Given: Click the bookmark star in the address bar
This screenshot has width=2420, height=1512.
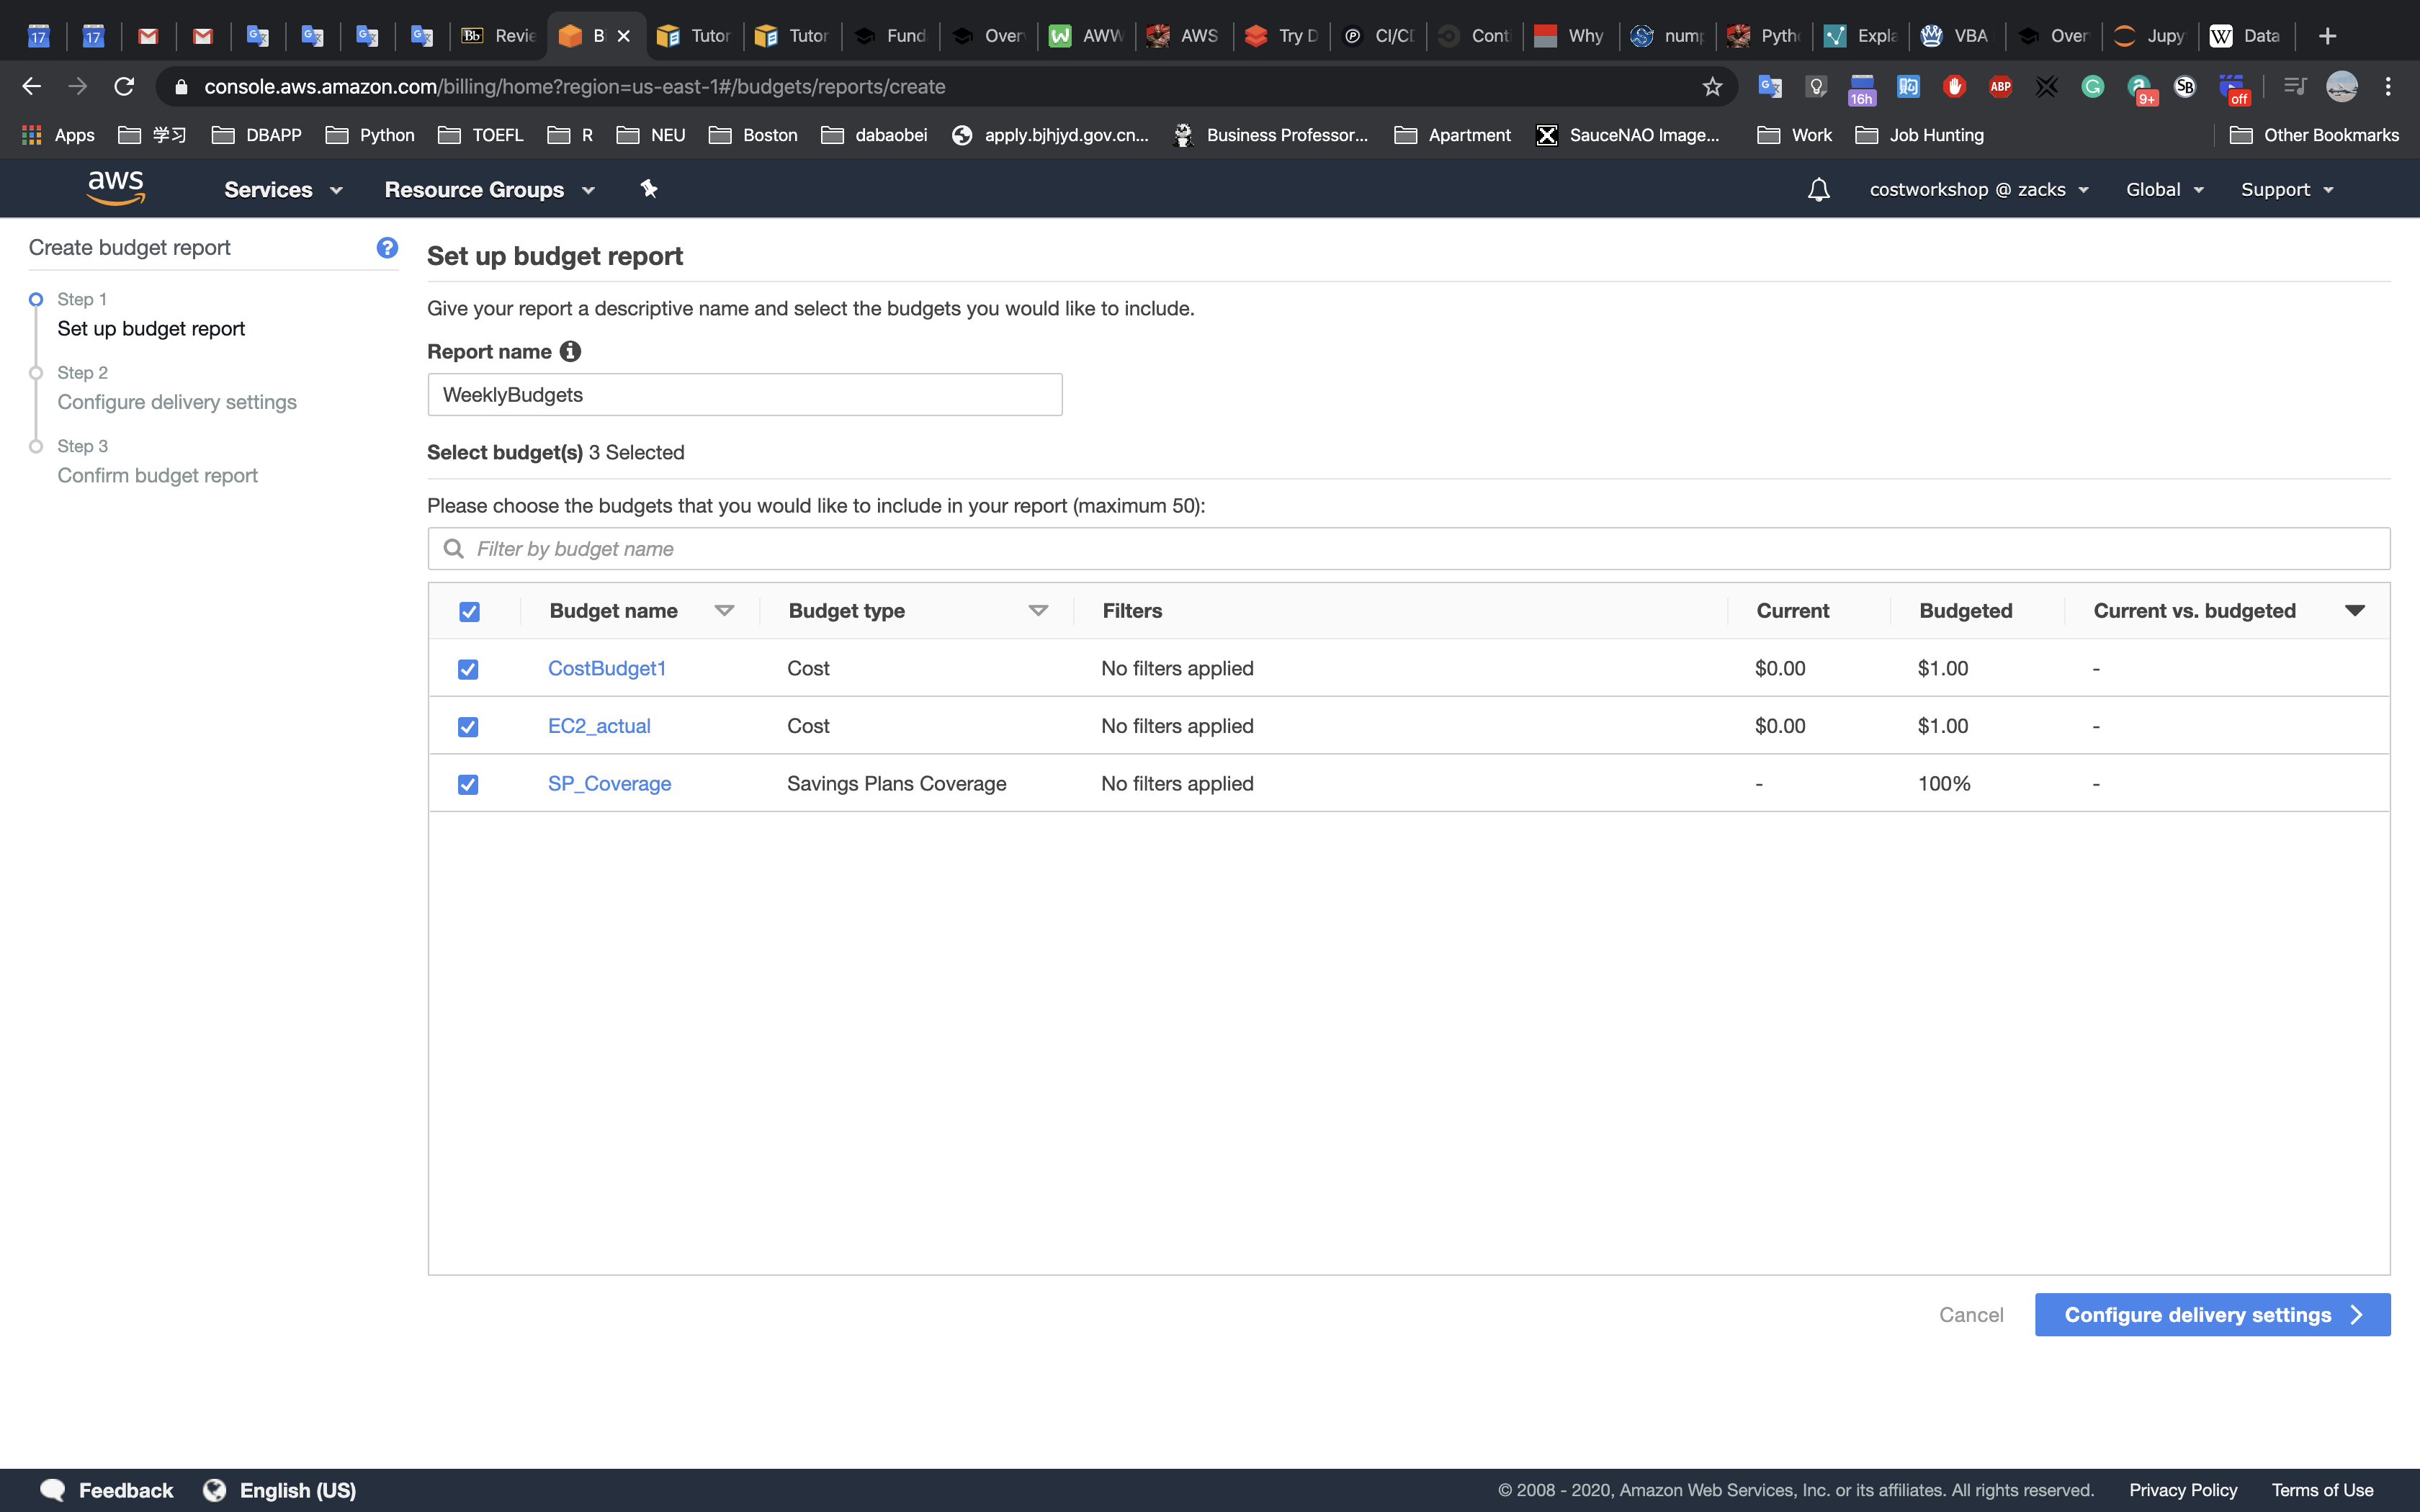Looking at the screenshot, I should (1712, 87).
